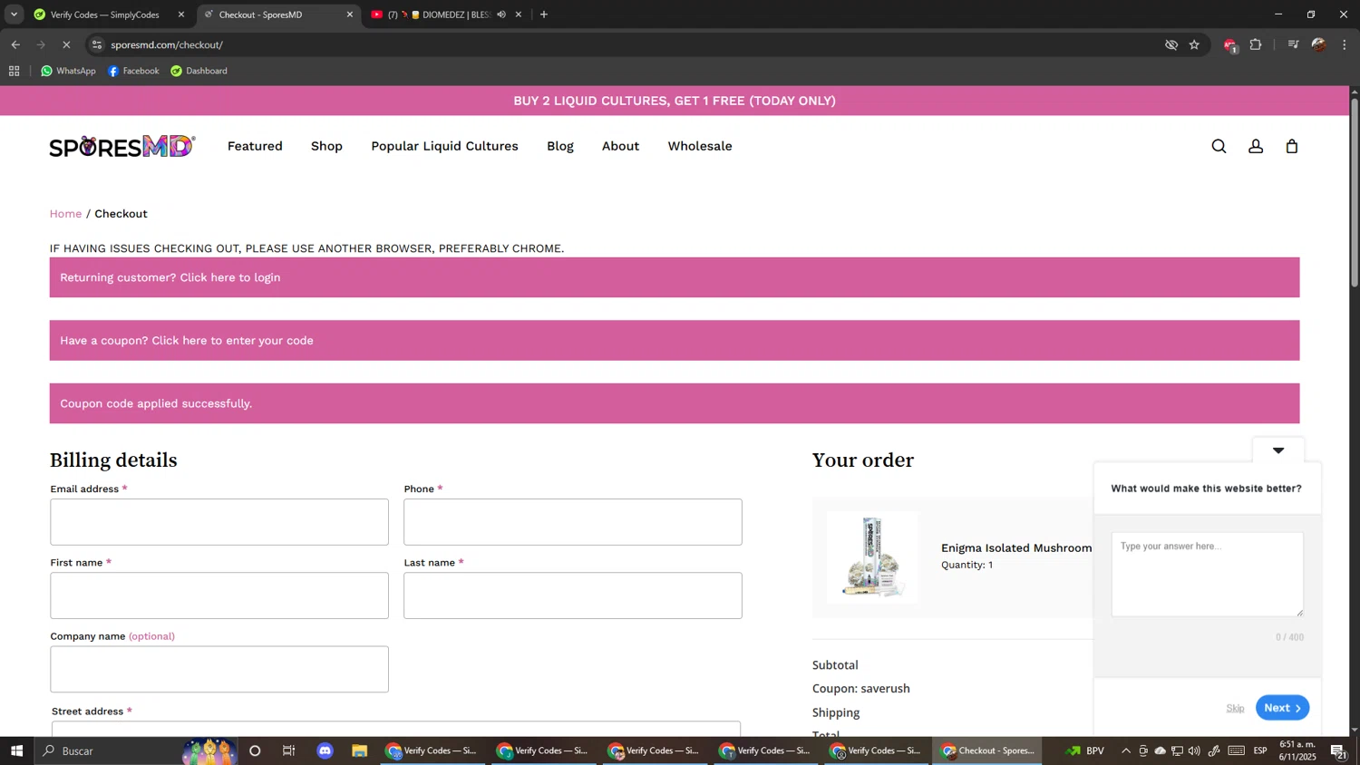The height and width of the screenshot is (765, 1360).
Task: Open the Wholesale page
Action: (x=700, y=146)
